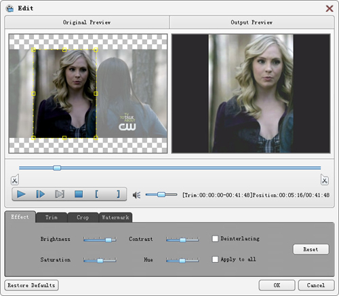Viewport: 339px width, 296px height.
Task: Click the bottom-center crop handle
Action: click(x=64, y=138)
